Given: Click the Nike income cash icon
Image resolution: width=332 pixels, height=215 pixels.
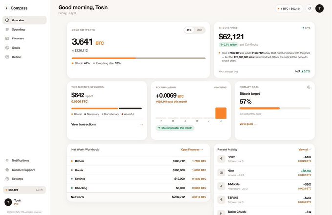Looking at the screenshot, I should [221, 173].
